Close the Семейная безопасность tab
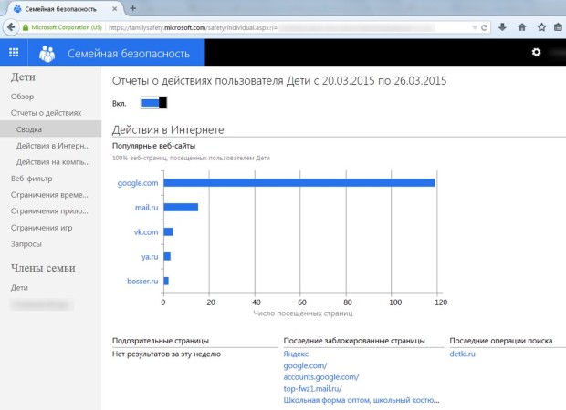 point(114,9)
